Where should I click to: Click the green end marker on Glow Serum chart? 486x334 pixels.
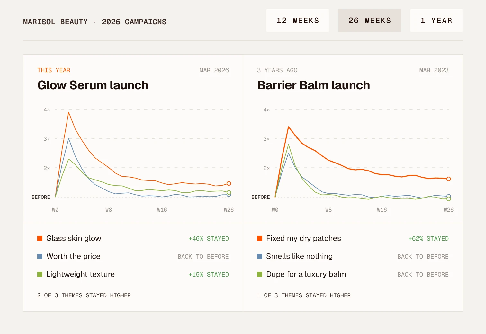tap(229, 192)
